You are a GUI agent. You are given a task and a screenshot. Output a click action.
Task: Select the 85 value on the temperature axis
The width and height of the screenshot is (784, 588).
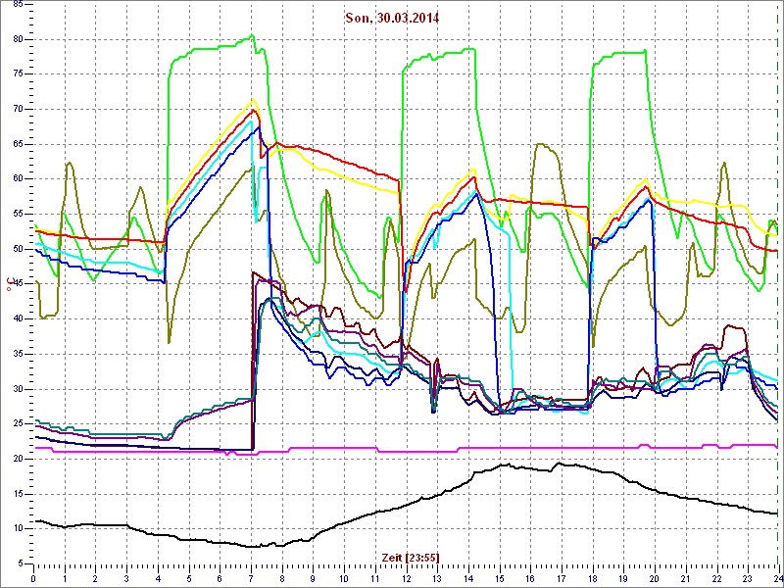(x=17, y=5)
